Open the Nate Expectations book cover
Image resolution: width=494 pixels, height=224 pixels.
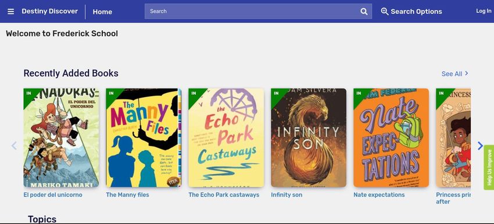click(x=391, y=138)
